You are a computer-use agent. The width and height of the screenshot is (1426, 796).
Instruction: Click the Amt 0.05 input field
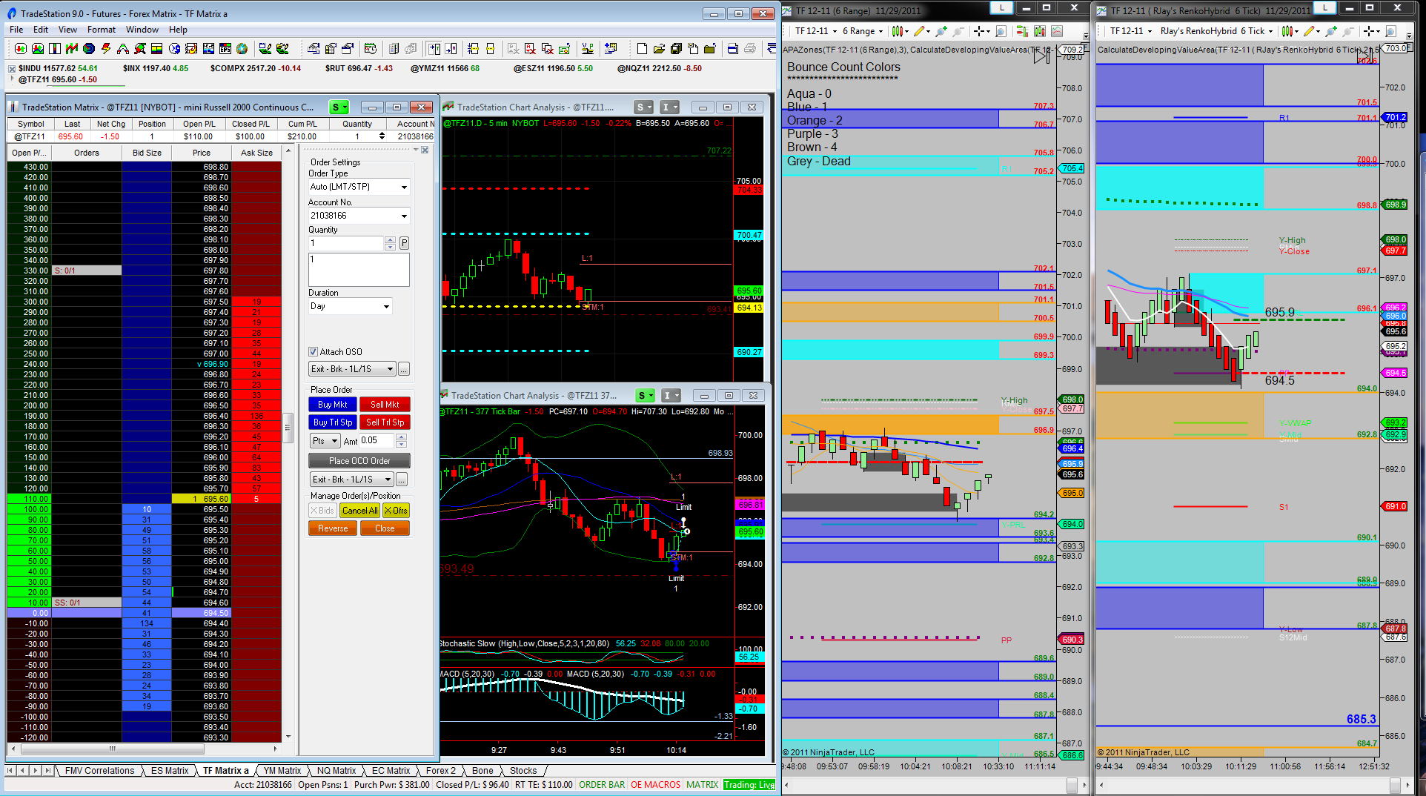pos(378,440)
